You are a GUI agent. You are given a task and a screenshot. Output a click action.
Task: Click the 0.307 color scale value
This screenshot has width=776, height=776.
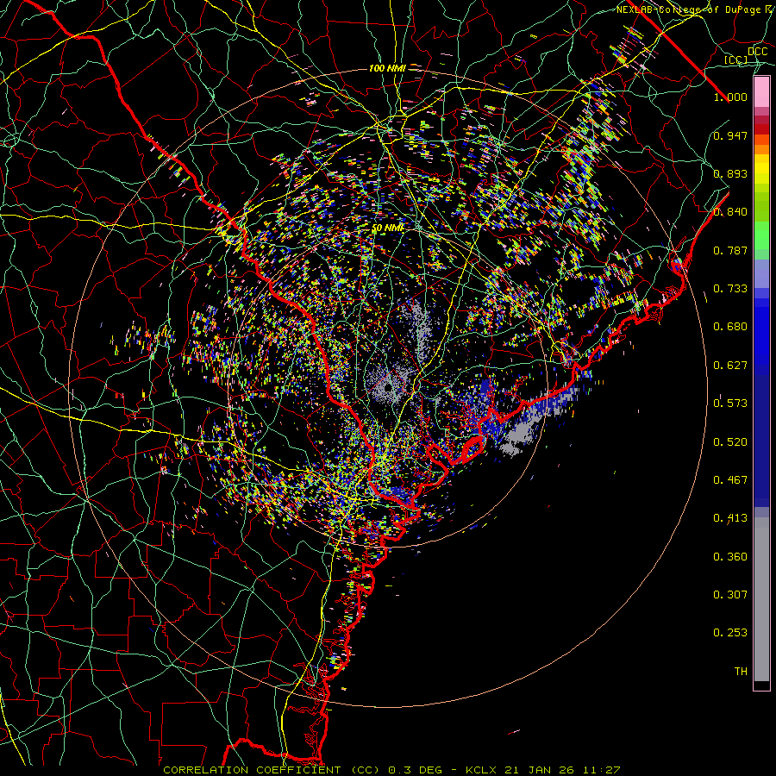click(x=730, y=595)
